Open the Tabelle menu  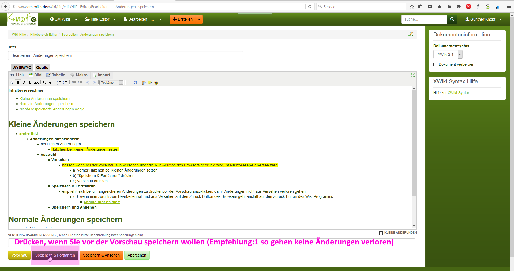[56, 75]
